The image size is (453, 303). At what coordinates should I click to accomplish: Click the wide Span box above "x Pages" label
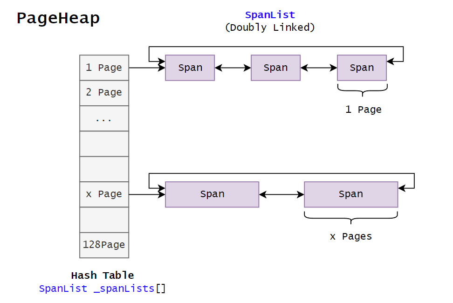coord(351,194)
